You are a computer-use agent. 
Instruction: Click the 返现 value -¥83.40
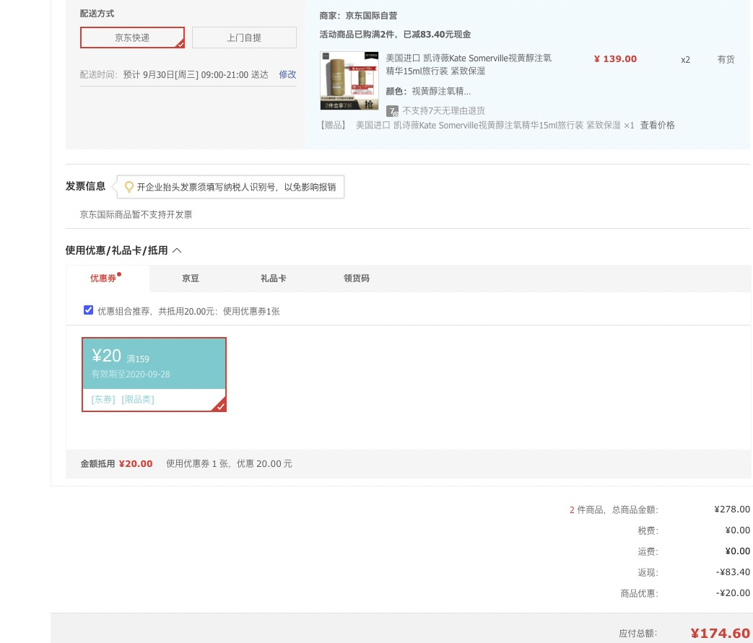tap(733, 572)
